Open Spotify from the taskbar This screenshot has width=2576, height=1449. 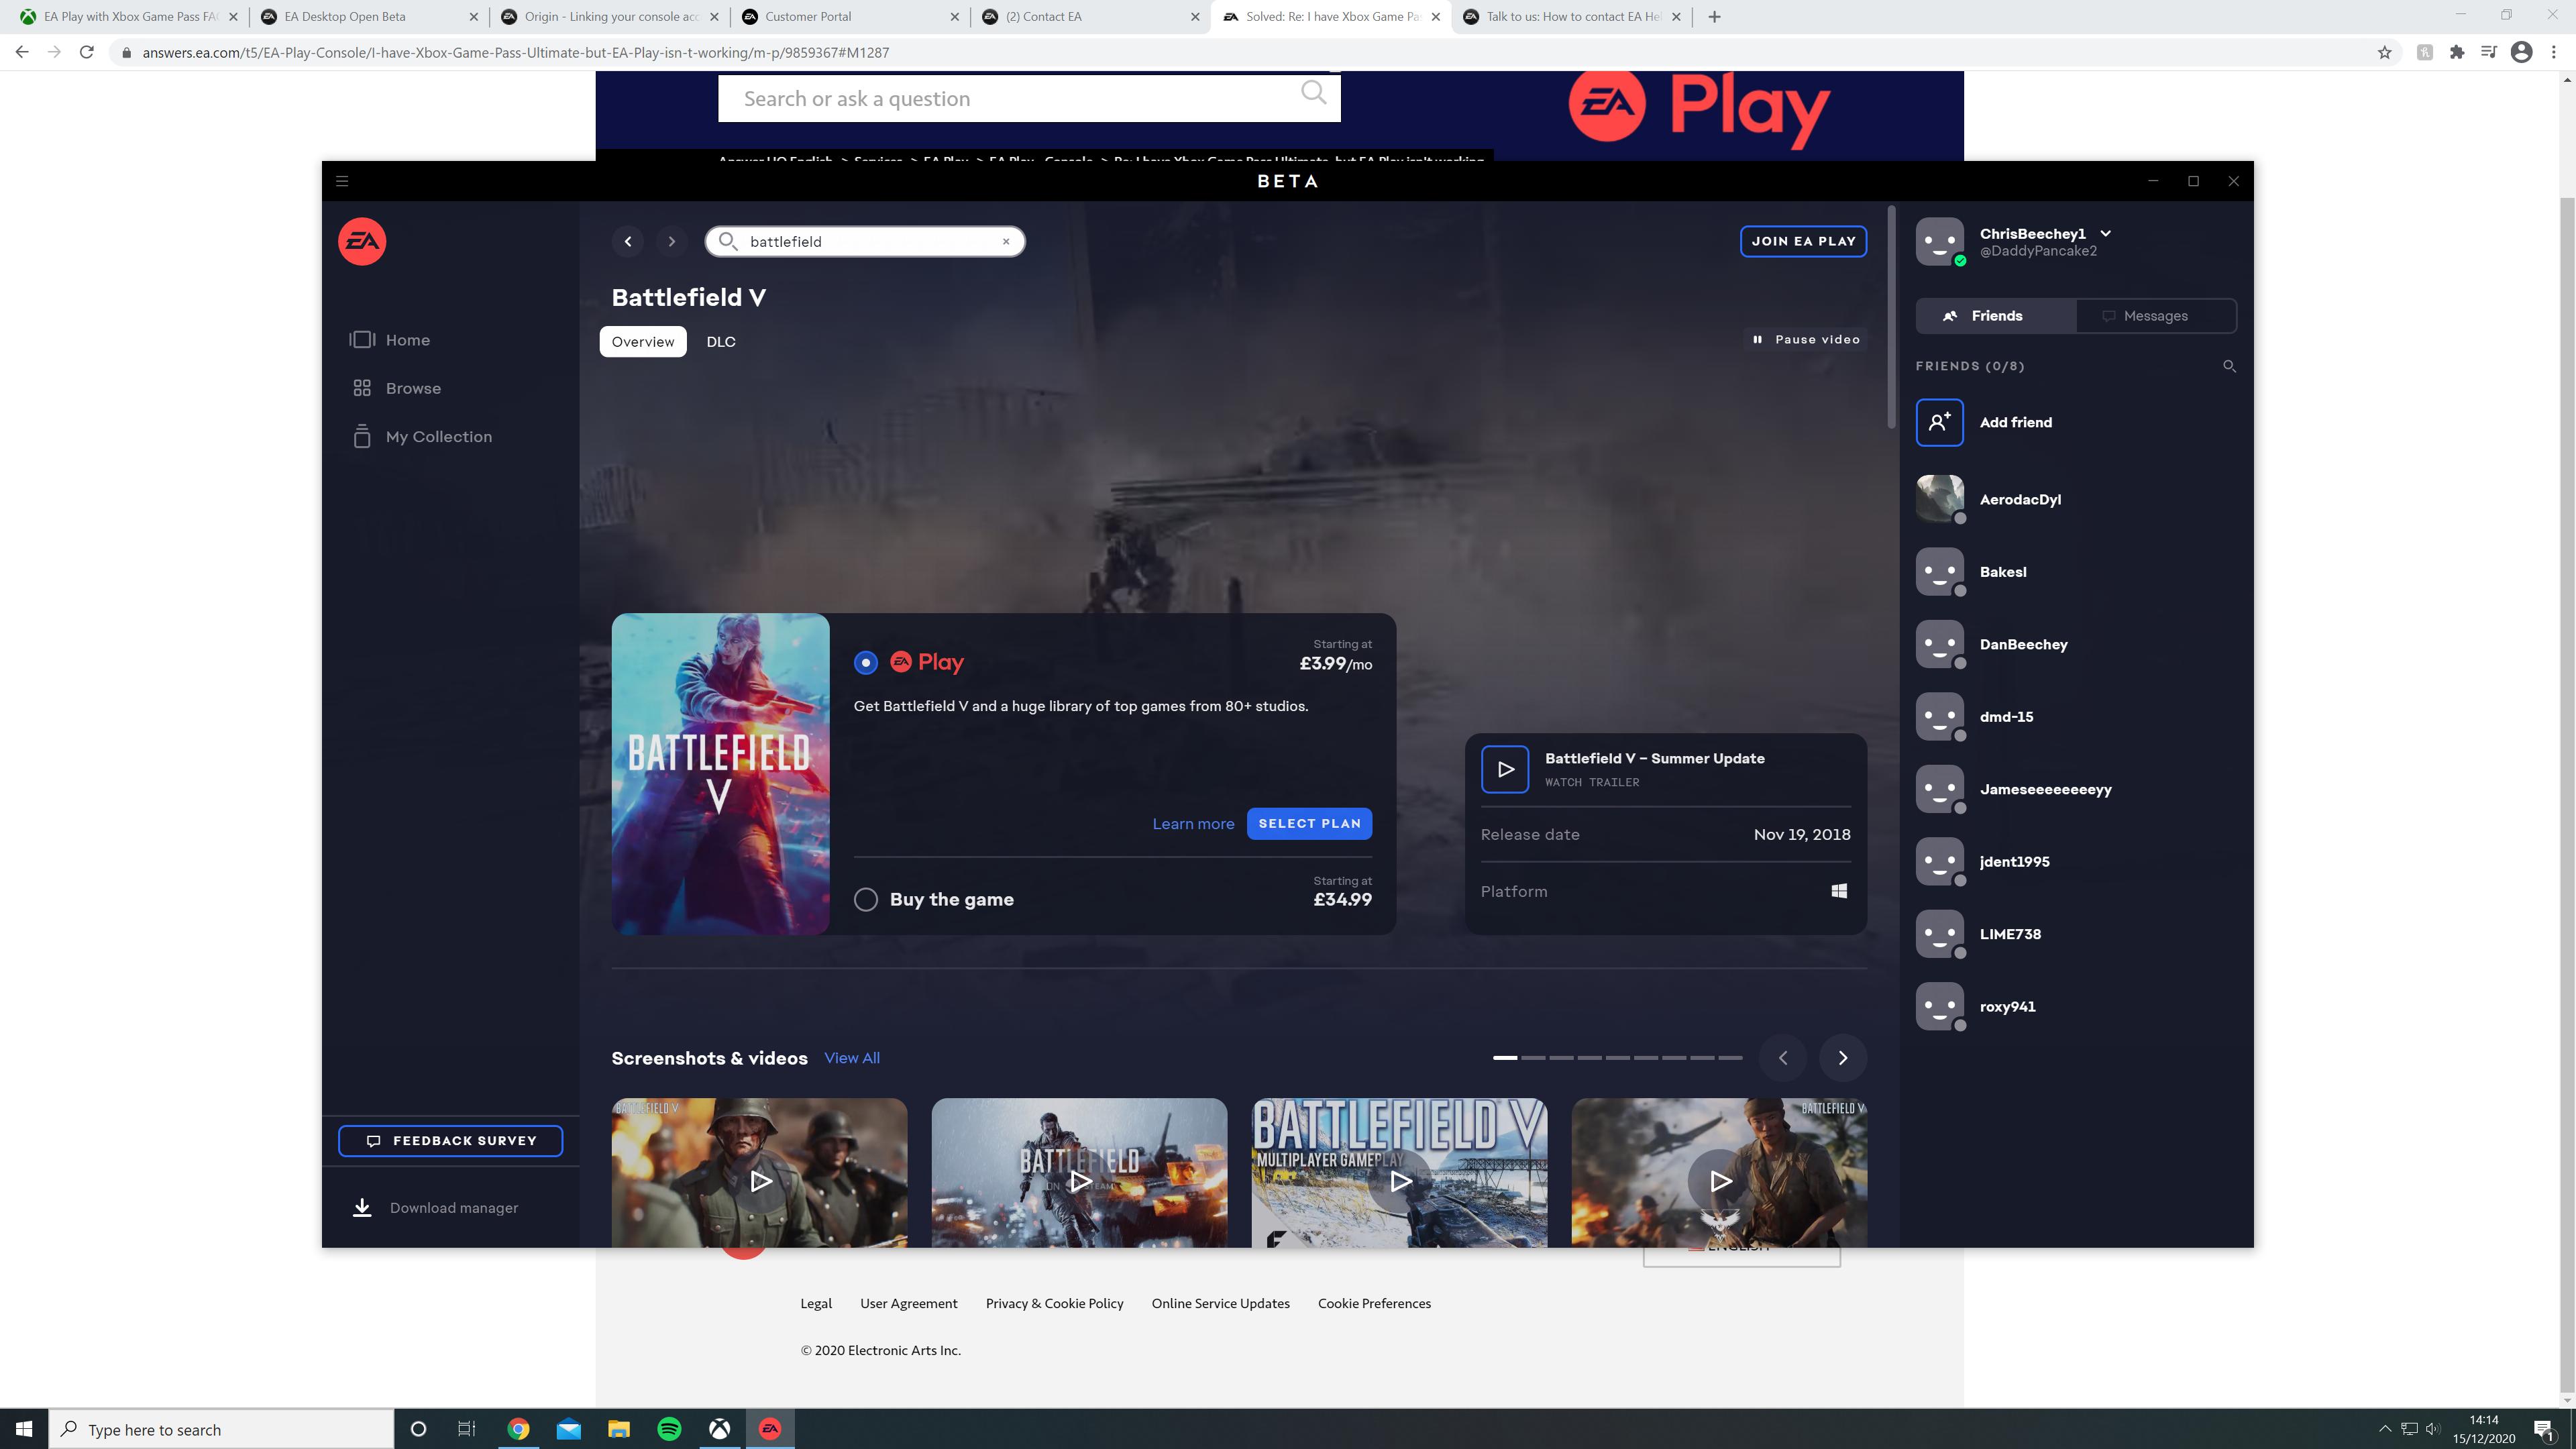[x=669, y=1429]
